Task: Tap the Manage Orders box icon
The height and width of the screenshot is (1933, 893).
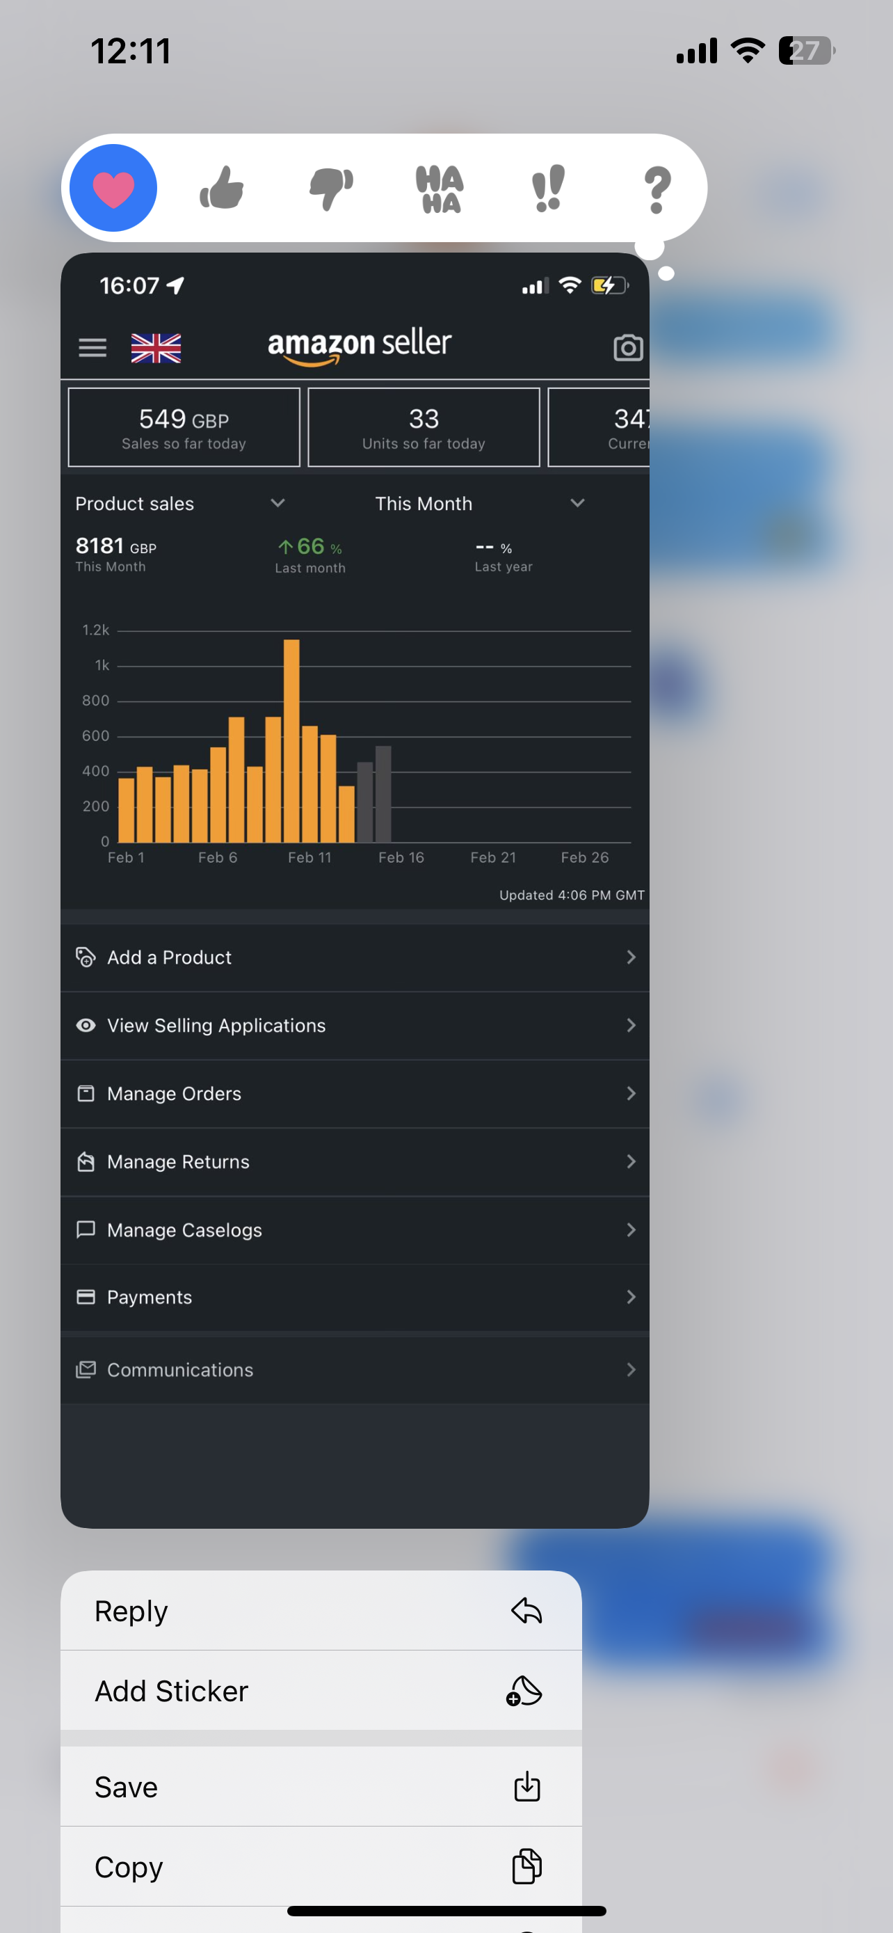Action: tap(86, 1093)
